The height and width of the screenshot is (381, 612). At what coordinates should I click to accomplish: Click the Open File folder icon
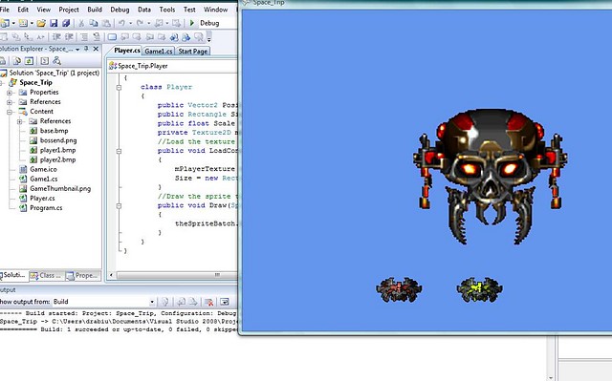coord(41,23)
